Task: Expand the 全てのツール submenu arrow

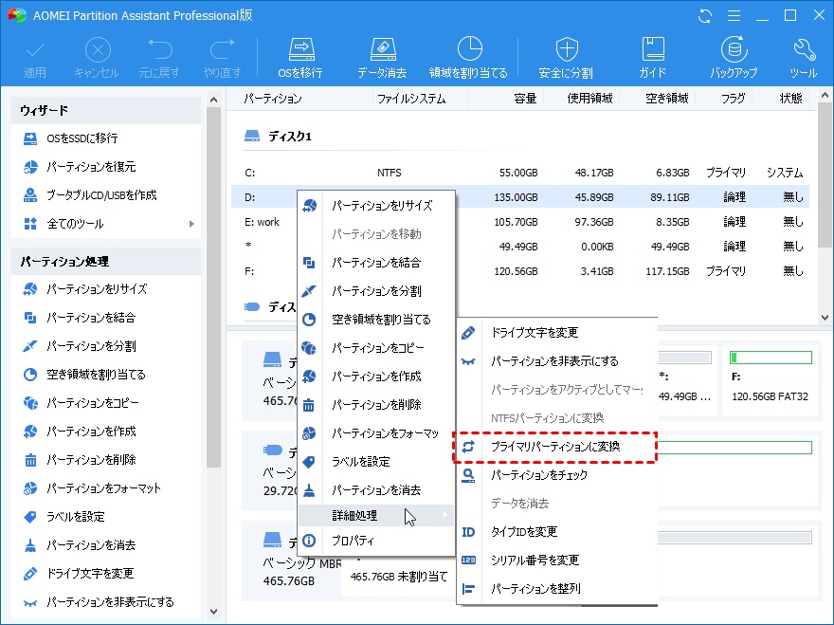Action: click(x=191, y=224)
